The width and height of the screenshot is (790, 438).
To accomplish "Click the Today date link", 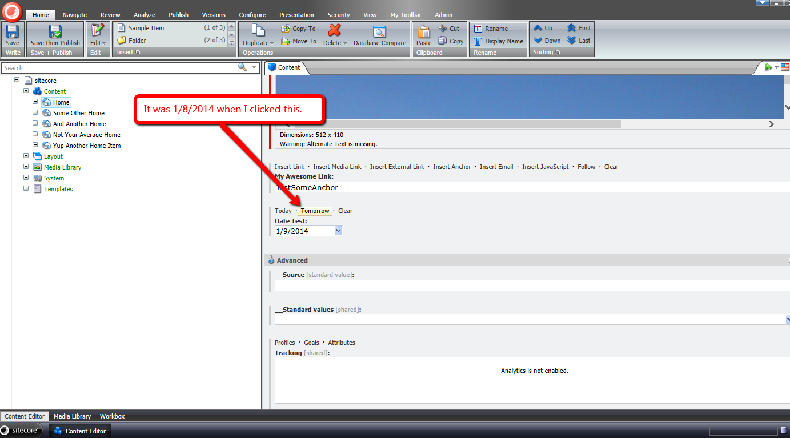I will coord(283,211).
